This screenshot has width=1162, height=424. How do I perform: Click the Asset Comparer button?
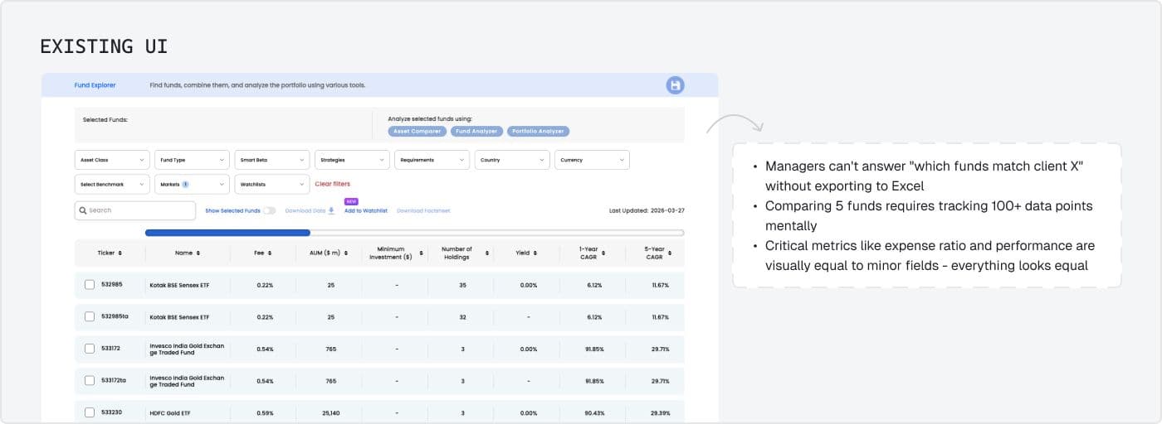pyautogui.click(x=417, y=131)
